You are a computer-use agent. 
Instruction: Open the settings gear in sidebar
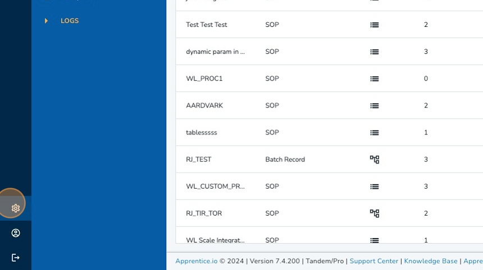click(16, 208)
